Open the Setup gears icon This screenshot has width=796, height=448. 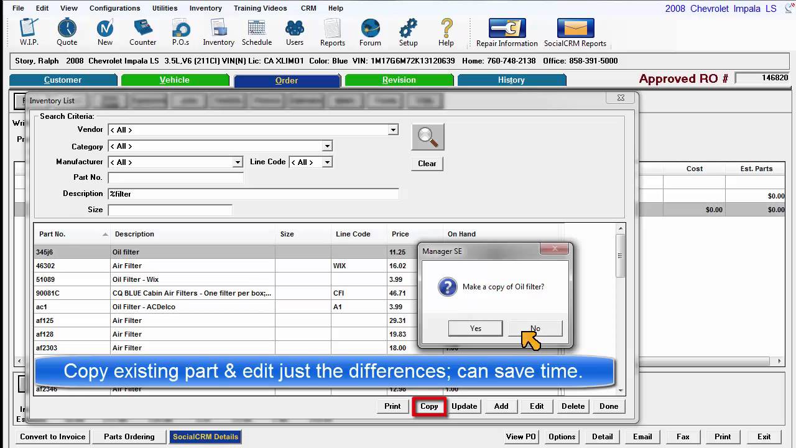408,32
